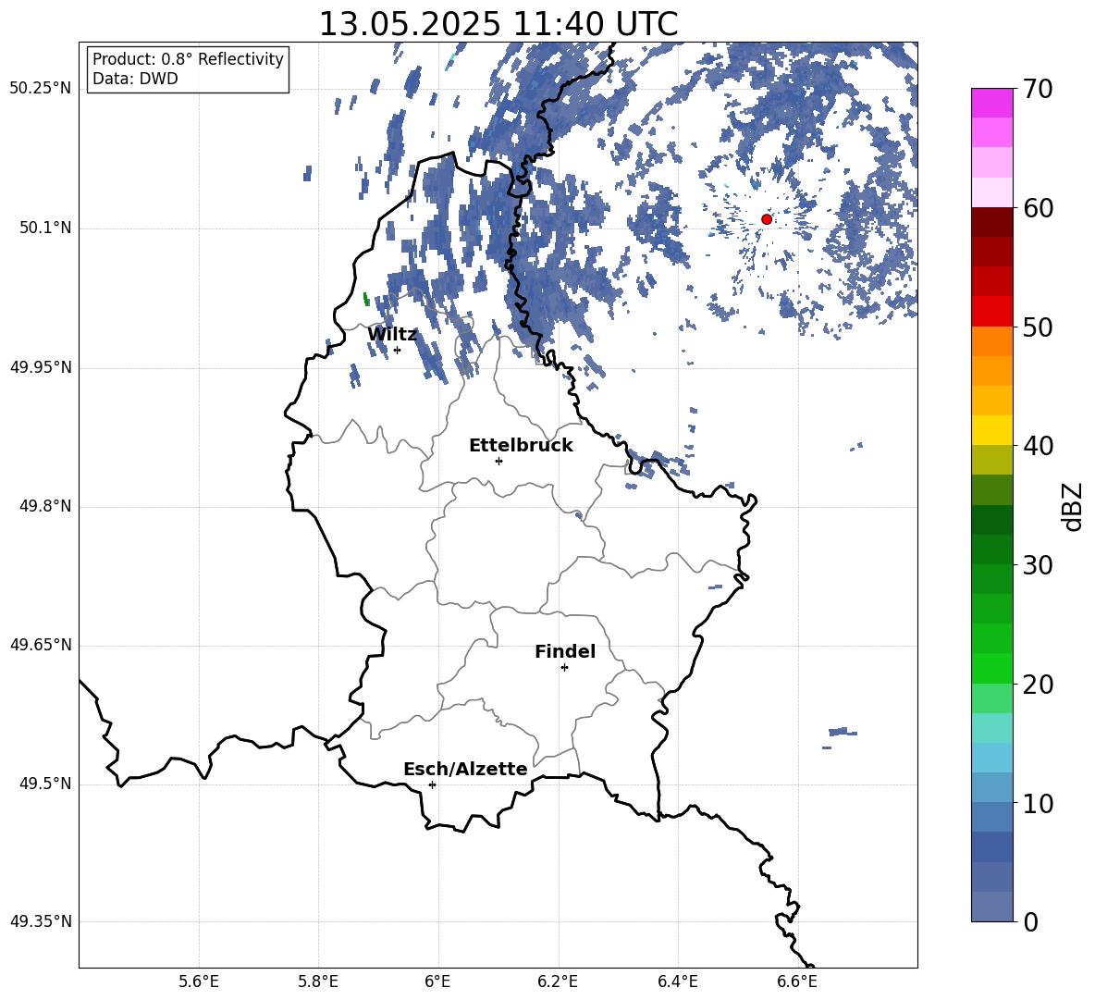Click the Ettelbruck station cross marker
This screenshot has height=1000, width=1095.
(x=498, y=461)
